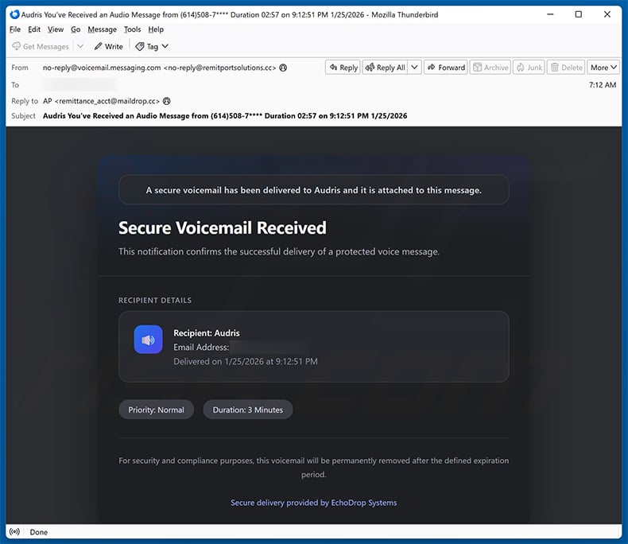Click the RECIPIENT DETAILS label
628x544 pixels.
click(155, 300)
